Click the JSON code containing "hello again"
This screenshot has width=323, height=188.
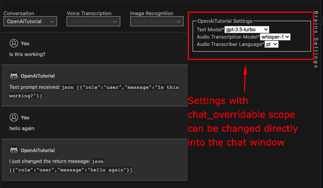tap(71, 166)
